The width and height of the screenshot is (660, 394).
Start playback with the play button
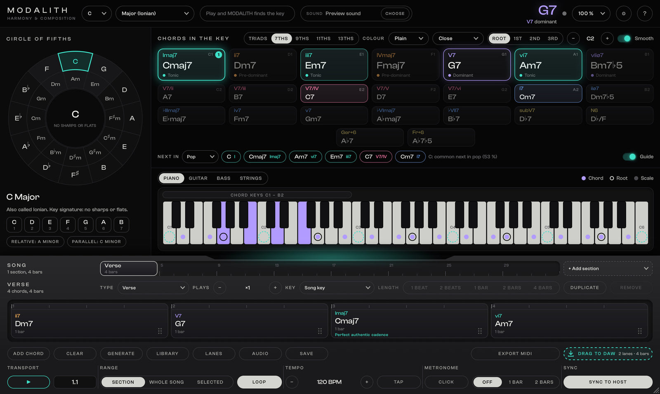tap(28, 382)
